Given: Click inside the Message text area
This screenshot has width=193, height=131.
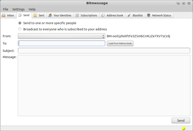Looking at the screenshot, I should [104, 85].
